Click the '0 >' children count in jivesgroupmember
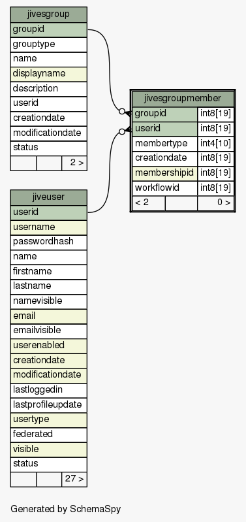The width and height of the screenshot is (246, 522). 216,203
